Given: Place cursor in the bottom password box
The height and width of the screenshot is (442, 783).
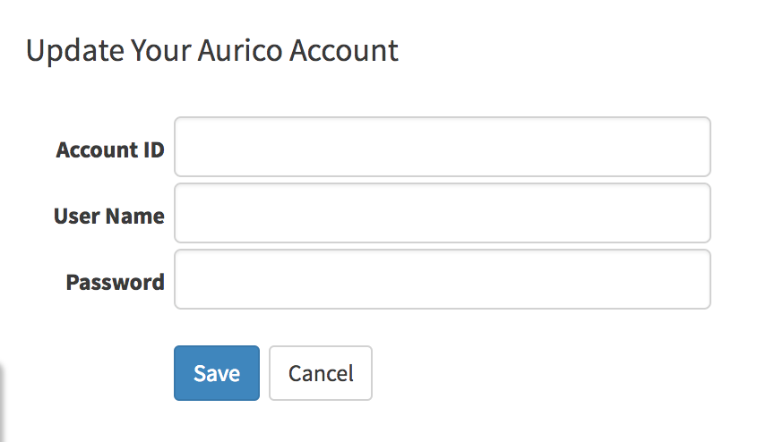Looking at the screenshot, I should (x=442, y=279).
